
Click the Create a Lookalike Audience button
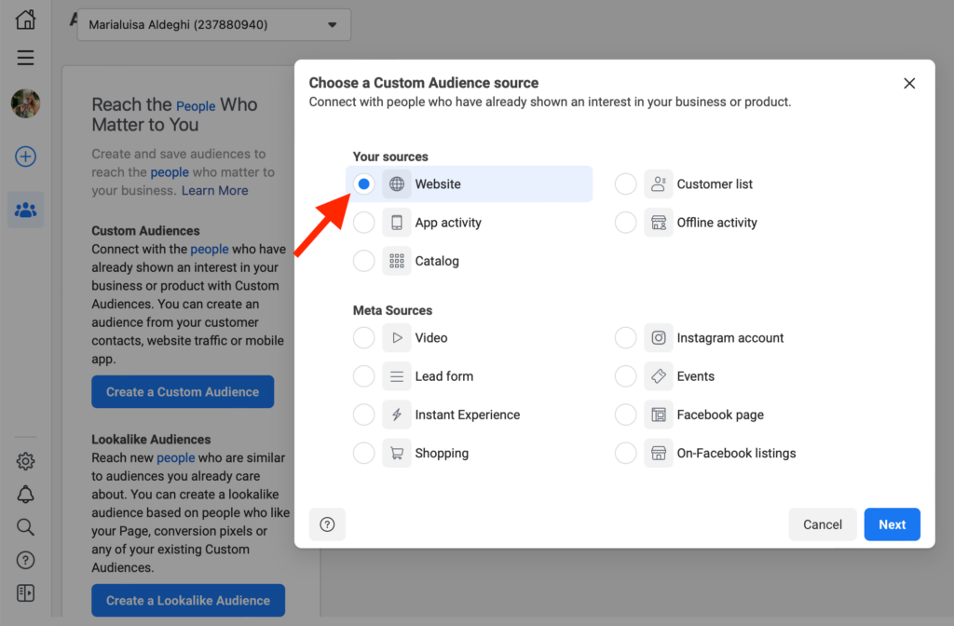[187, 600]
